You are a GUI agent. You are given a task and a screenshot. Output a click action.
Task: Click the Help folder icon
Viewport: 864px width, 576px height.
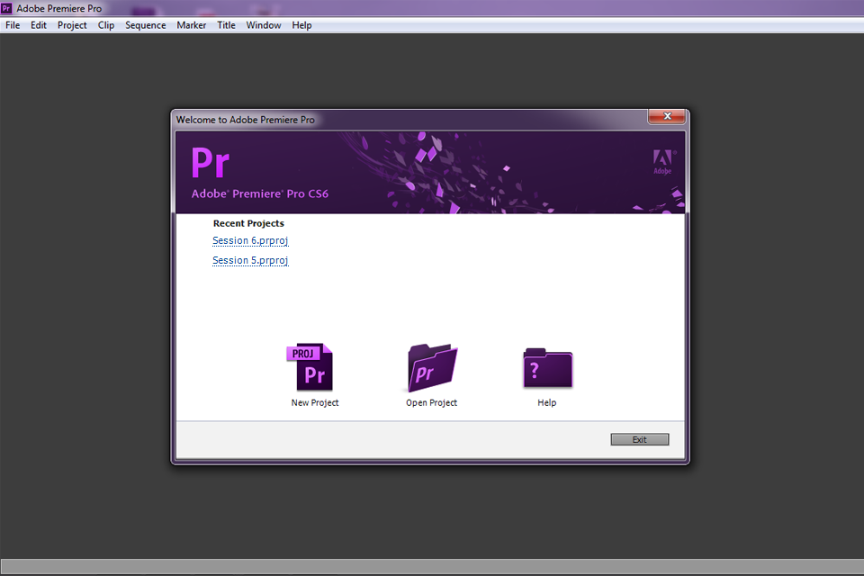(x=548, y=367)
